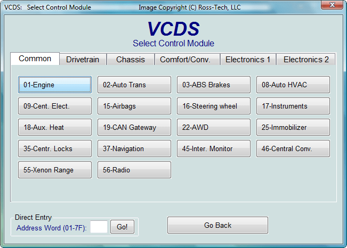347x248 pixels.
Task: Select the 37-Navigation module
Action: click(134, 148)
